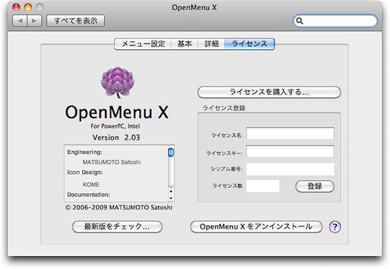Click the purple help question mark button
The height and width of the screenshot is (269, 390).
335,227
